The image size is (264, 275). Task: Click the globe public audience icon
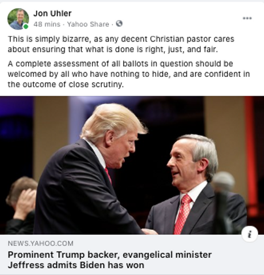click(119, 23)
